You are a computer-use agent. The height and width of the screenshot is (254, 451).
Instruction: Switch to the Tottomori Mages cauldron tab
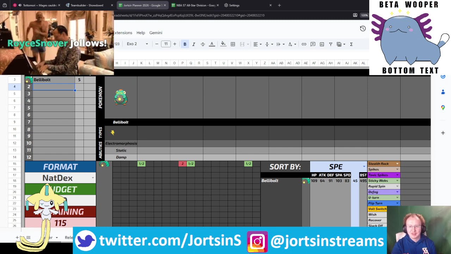click(x=37, y=5)
